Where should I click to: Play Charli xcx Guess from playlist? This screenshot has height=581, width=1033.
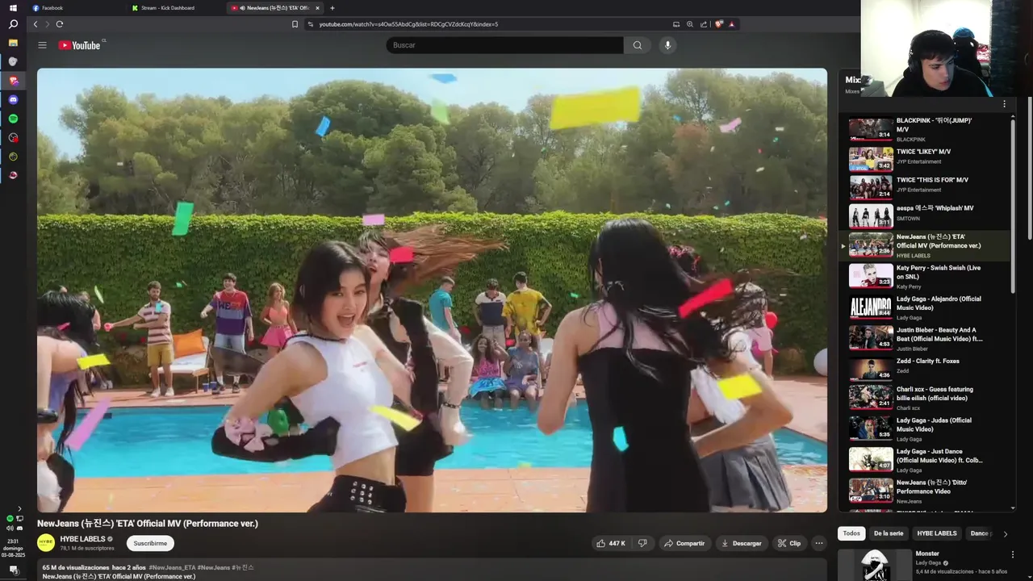click(926, 398)
